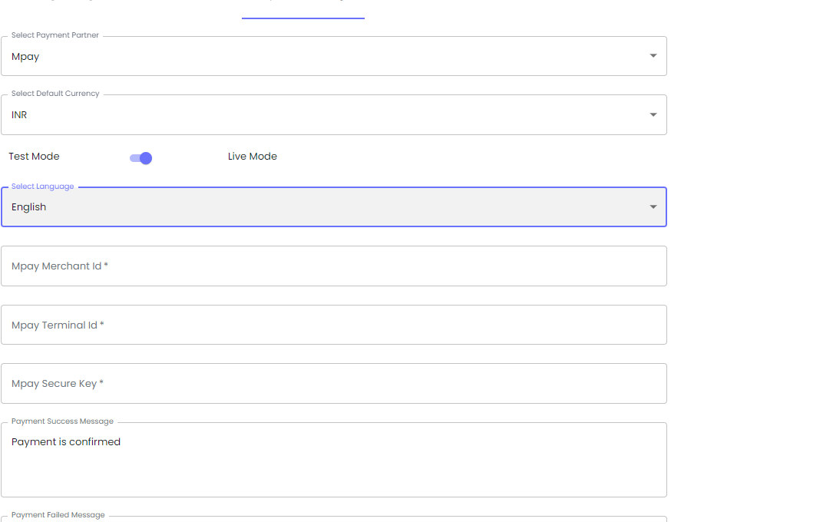
Task: Open the Select Payment Partner dropdown arrow
Action: coord(653,56)
